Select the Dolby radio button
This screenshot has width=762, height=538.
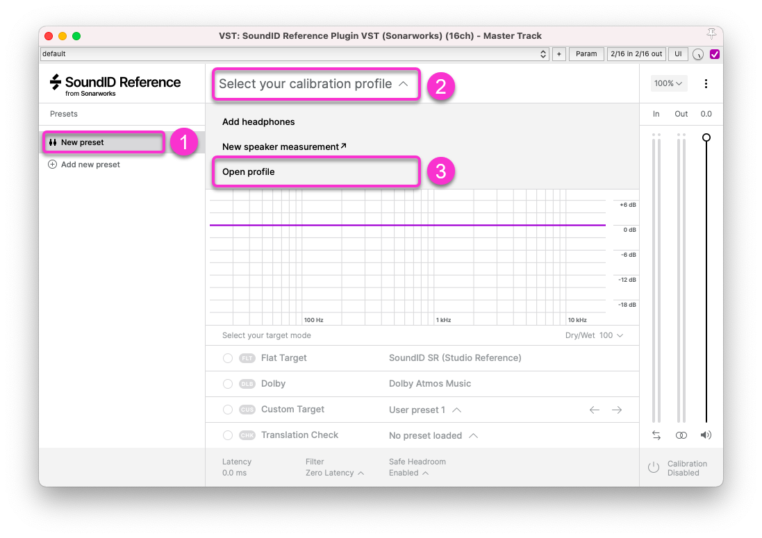pos(227,384)
